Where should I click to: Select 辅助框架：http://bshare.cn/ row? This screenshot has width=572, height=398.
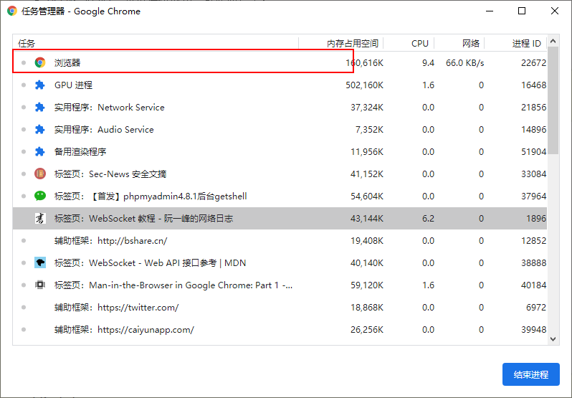point(280,241)
